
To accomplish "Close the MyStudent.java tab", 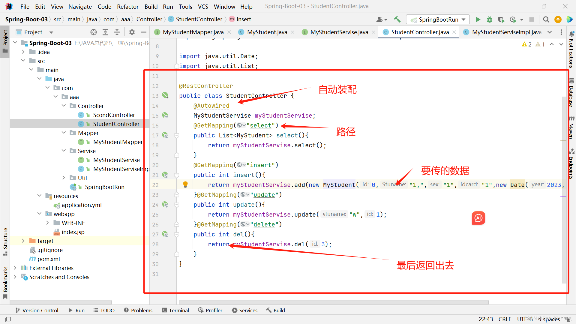I will tap(292, 32).
